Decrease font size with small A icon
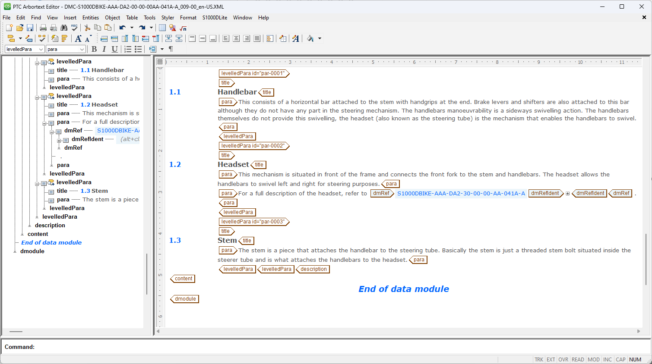652x364 pixels. tap(88, 38)
